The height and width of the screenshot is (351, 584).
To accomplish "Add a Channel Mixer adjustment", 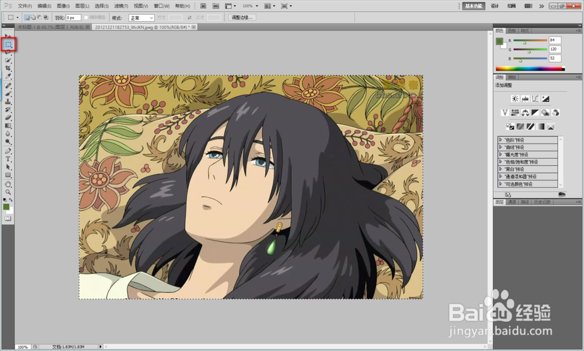I will pyautogui.click(x=555, y=113).
